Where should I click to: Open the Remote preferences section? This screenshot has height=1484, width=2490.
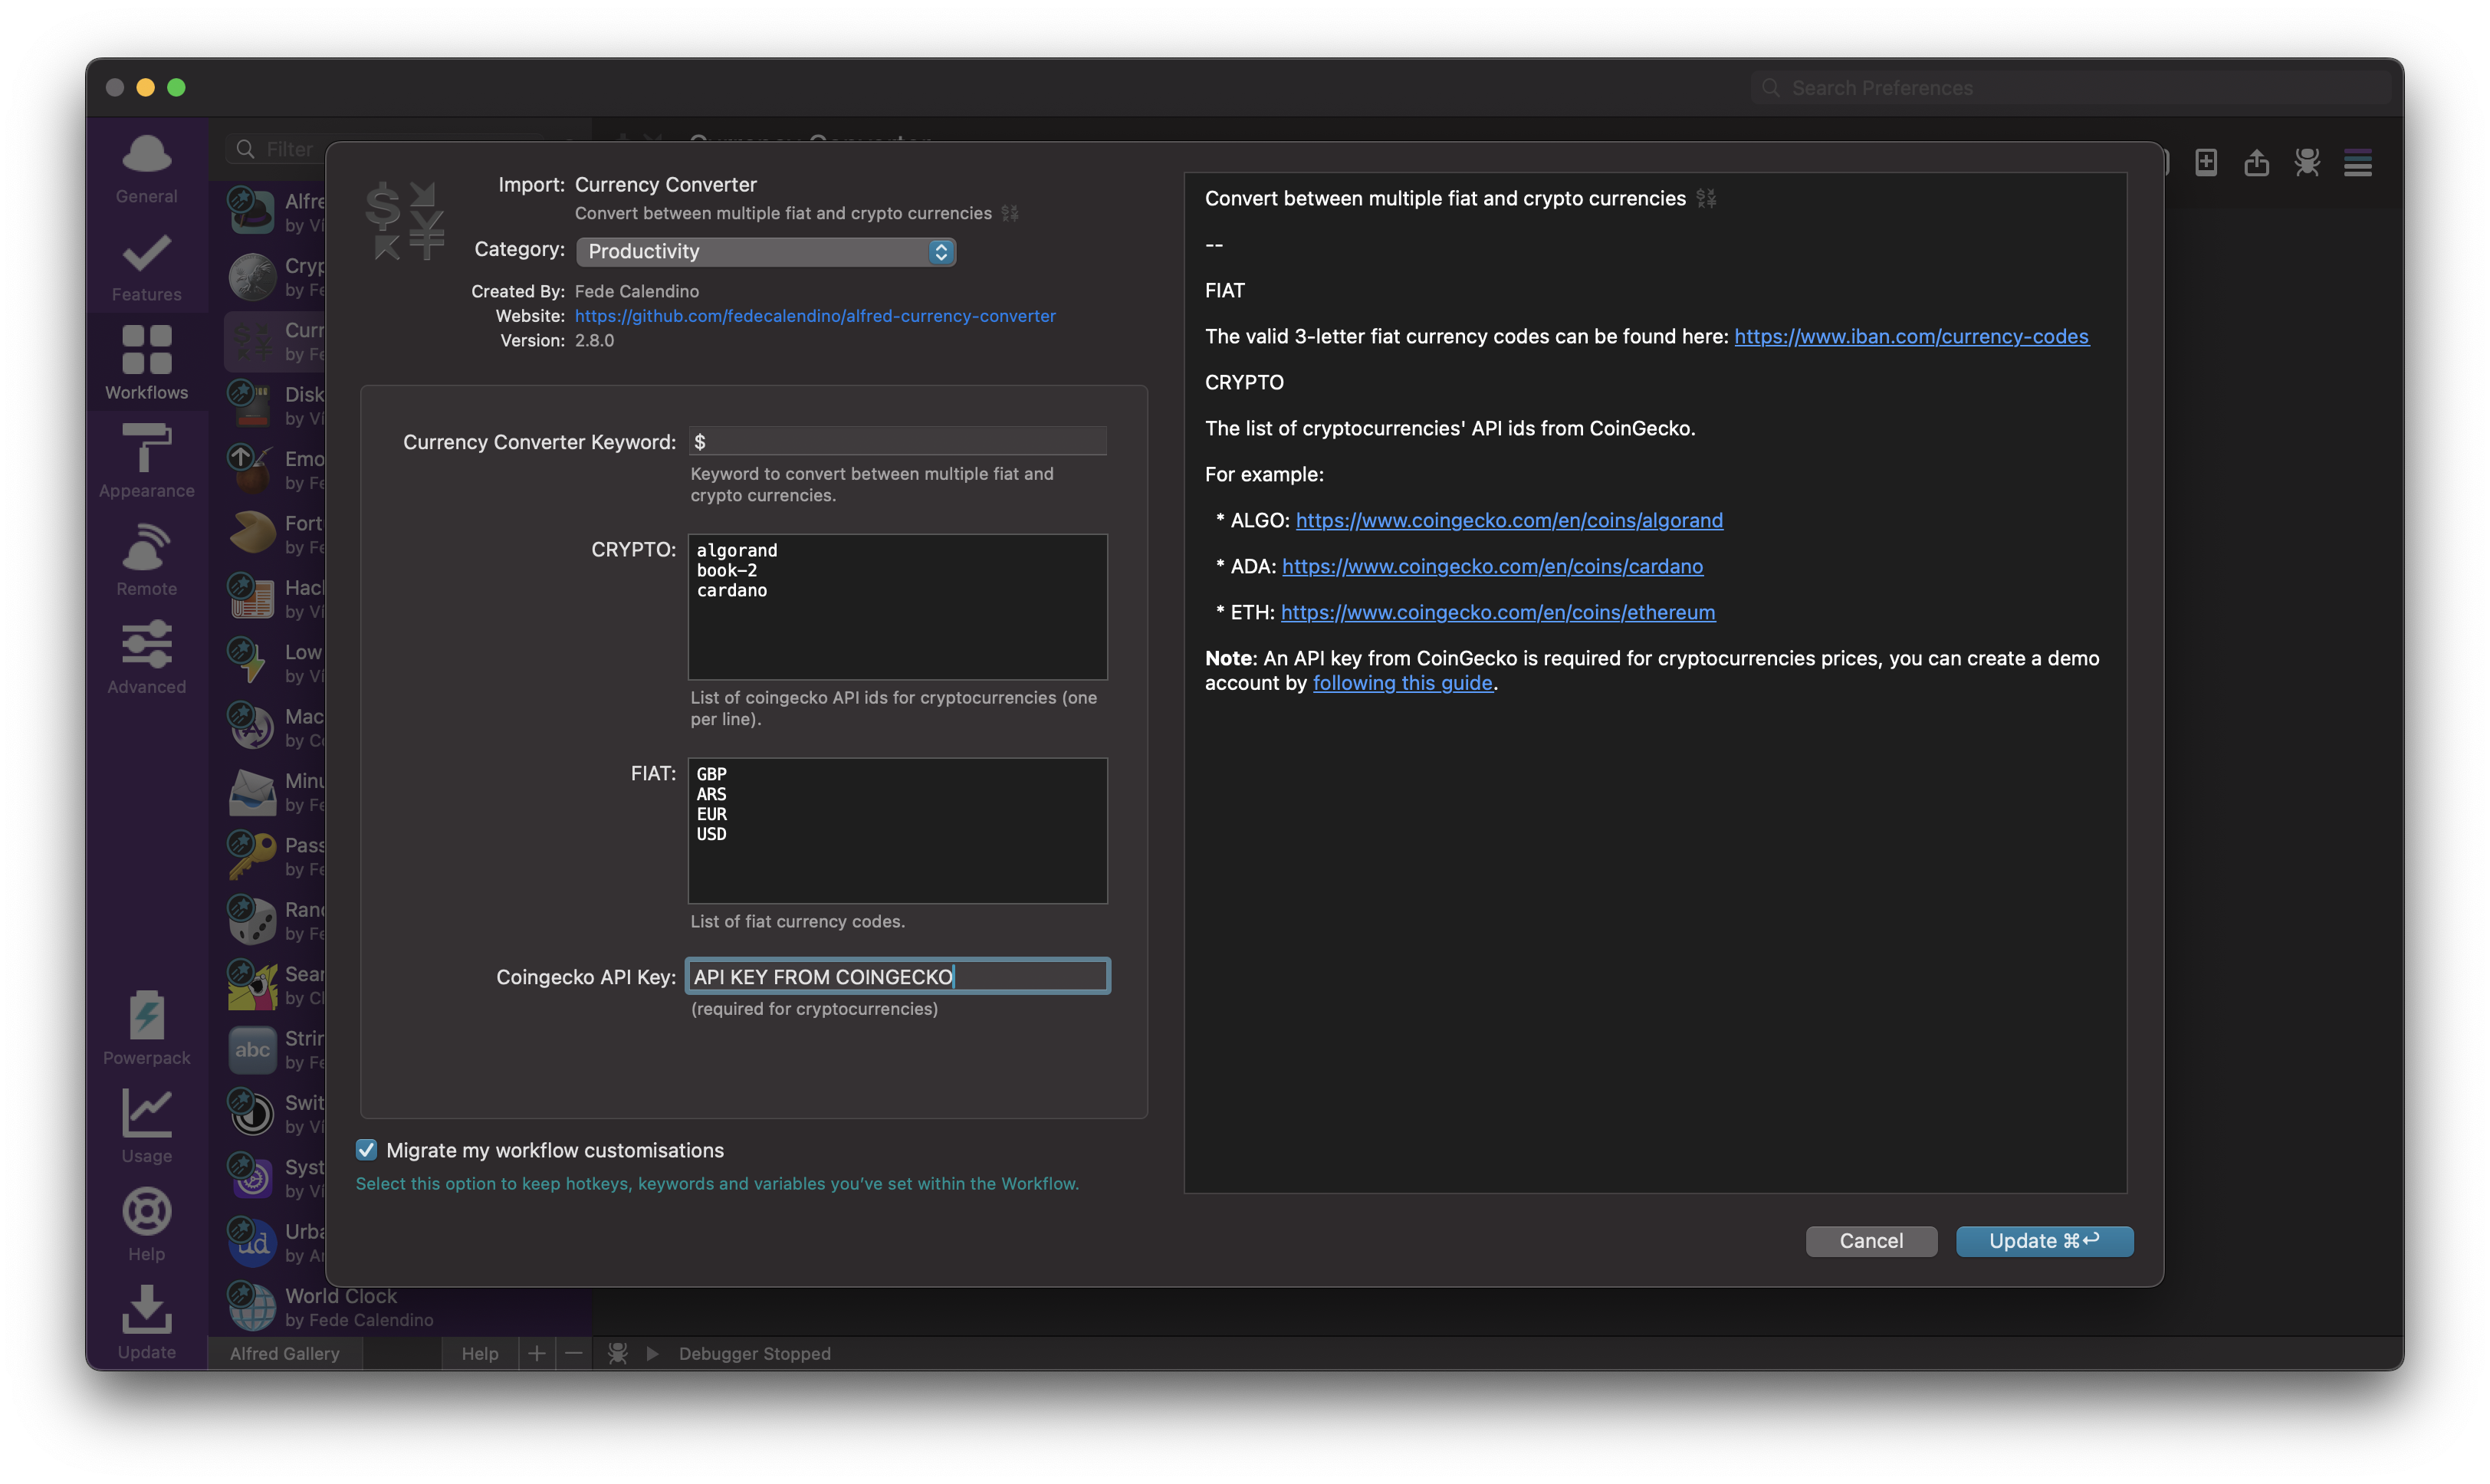pos(146,560)
